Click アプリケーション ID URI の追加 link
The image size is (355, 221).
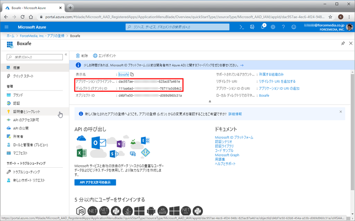pyautogui.click(x=279, y=88)
